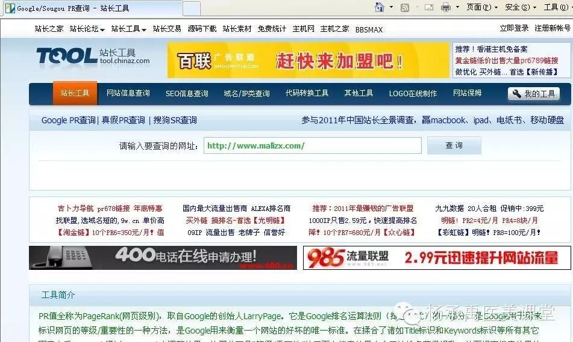Screen dimensions: 573x342
Task: Click the Read Mail toolbar icon
Action: [x=428, y=7]
